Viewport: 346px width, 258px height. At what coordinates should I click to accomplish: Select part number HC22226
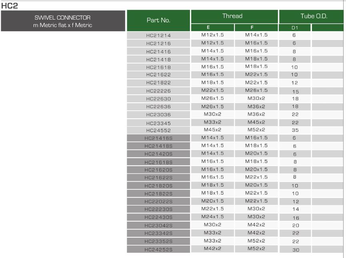pyautogui.click(x=158, y=91)
